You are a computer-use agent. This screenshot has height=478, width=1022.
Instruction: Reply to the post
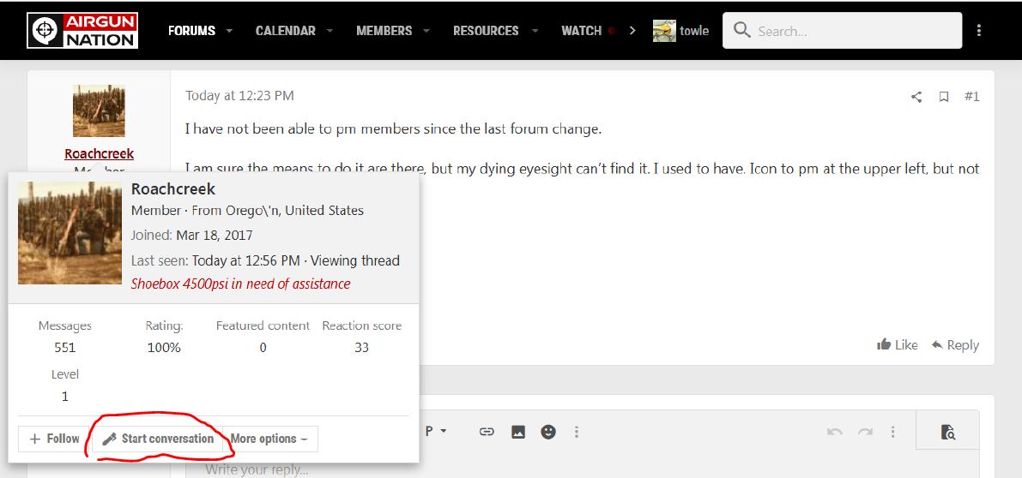tap(956, 344)
